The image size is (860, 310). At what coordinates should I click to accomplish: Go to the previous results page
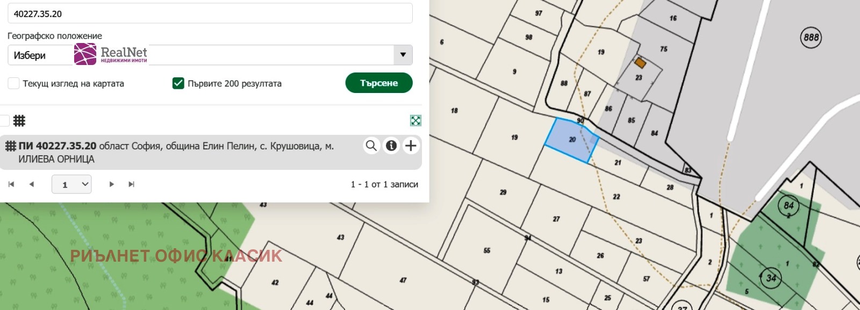32,184
